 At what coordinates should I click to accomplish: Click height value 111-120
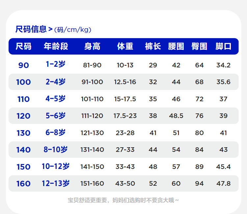pos(92,116)
